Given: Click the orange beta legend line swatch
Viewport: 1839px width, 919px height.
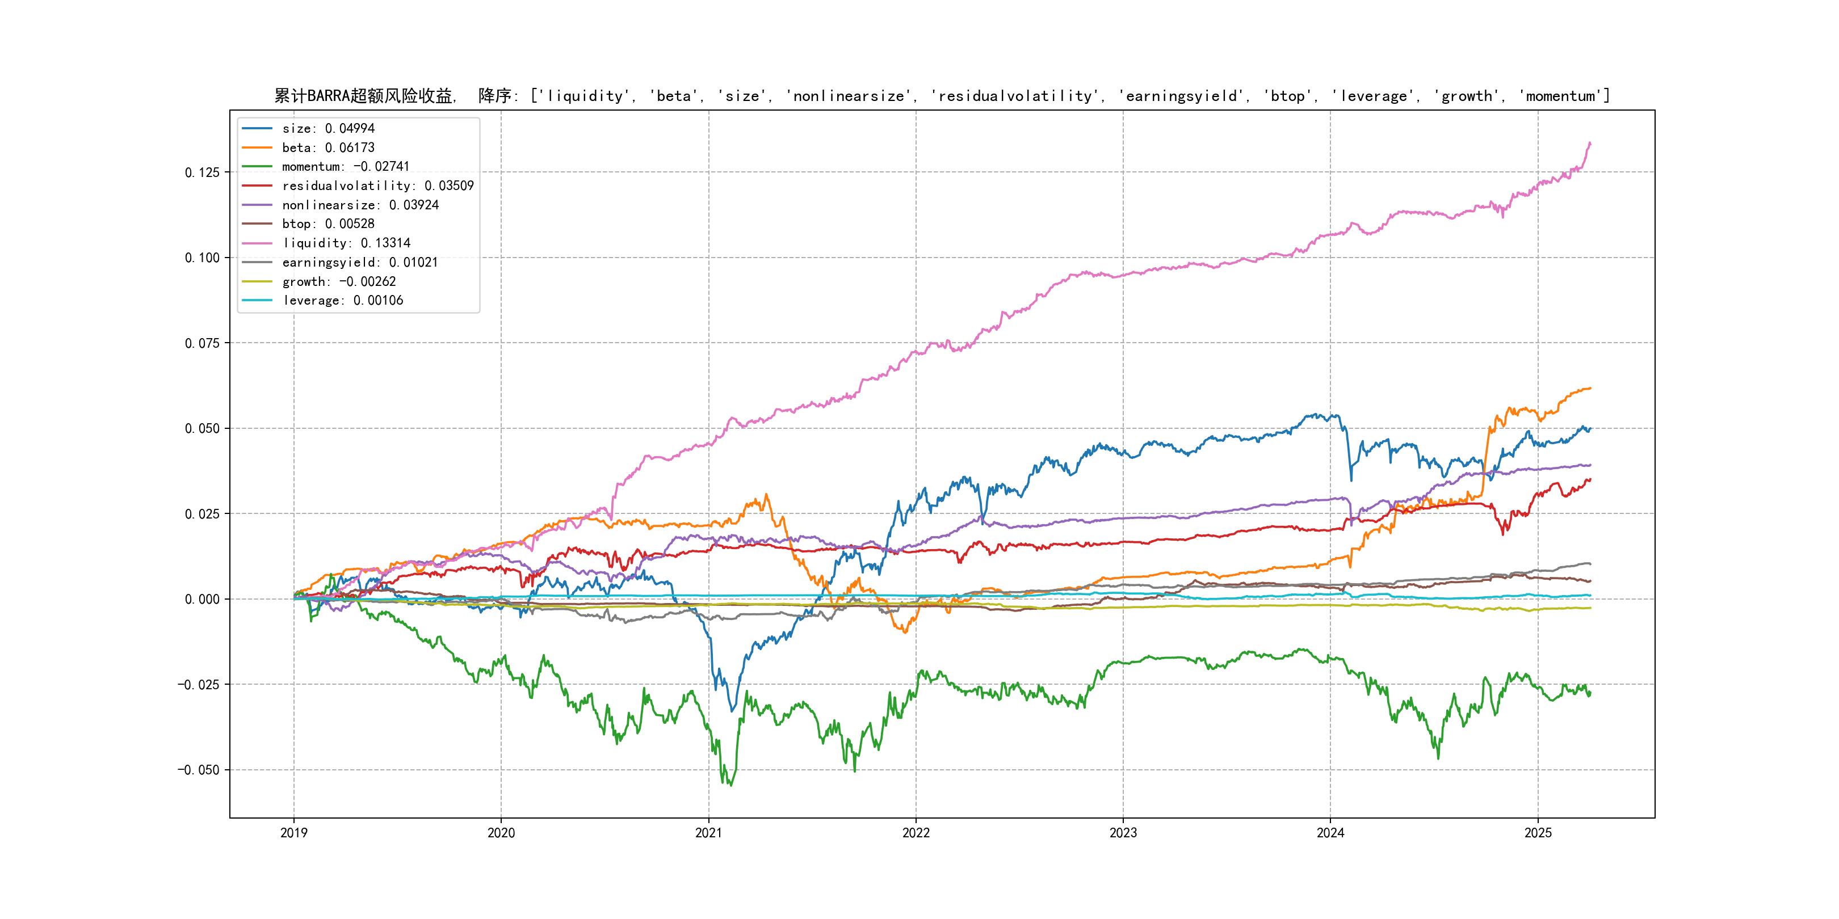Looking at the screenshot, I should coord(257,147).
